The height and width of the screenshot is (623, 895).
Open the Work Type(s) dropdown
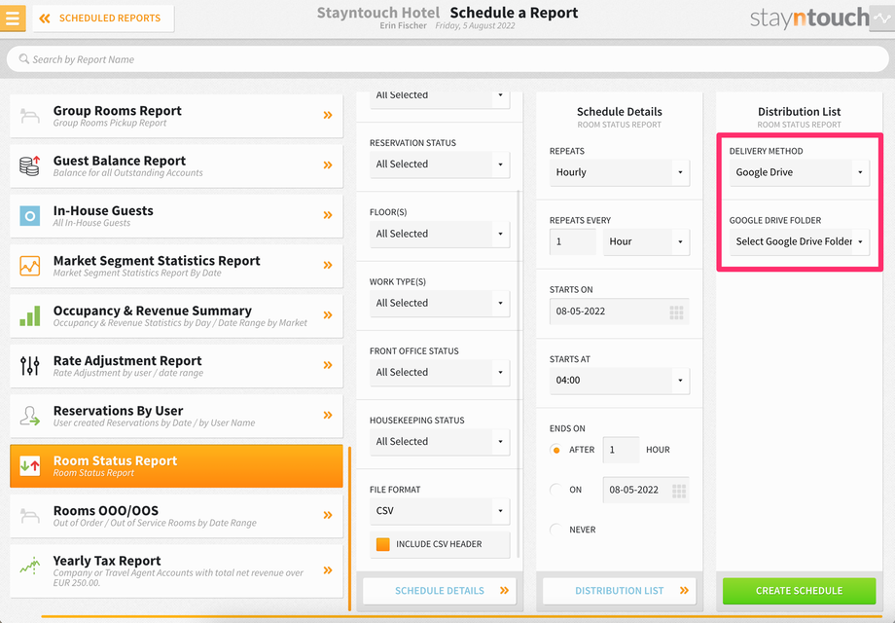(x=440, y=303)
